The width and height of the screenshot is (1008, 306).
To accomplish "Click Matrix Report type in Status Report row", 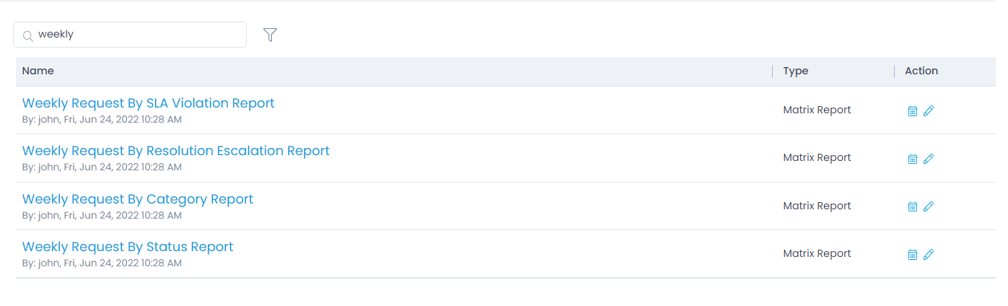I will click(x=817, y=253).
